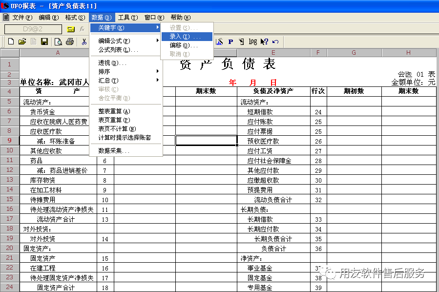Choose 数据采集 menu entry
The image size is (439, 292).
coord(125,150)
